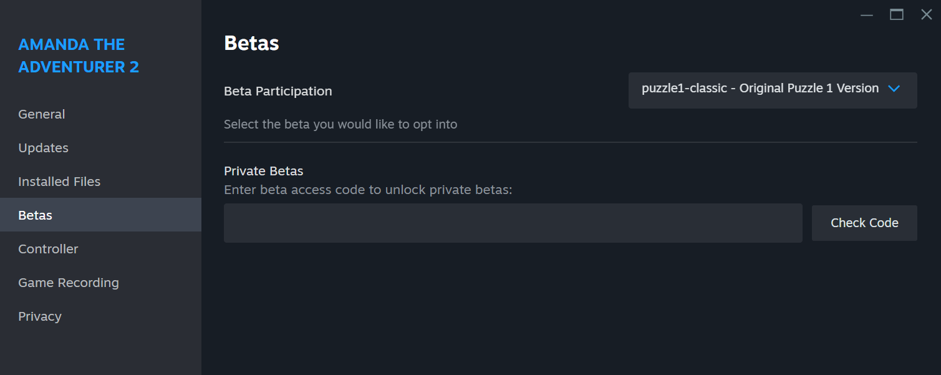Select the Betas sidebar item
Viewport: 941px width, 375px height.
click(100, 215)
